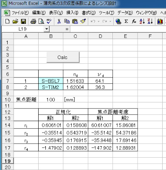The height and width of the screenshot is (170, 166).
Task: Open the ツール(T) menu
Action: pyautogui.click(x=107, y=13)
